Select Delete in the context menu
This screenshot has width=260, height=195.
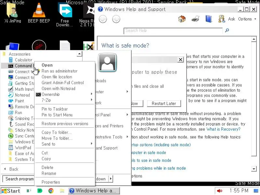[x=65, y=167]
